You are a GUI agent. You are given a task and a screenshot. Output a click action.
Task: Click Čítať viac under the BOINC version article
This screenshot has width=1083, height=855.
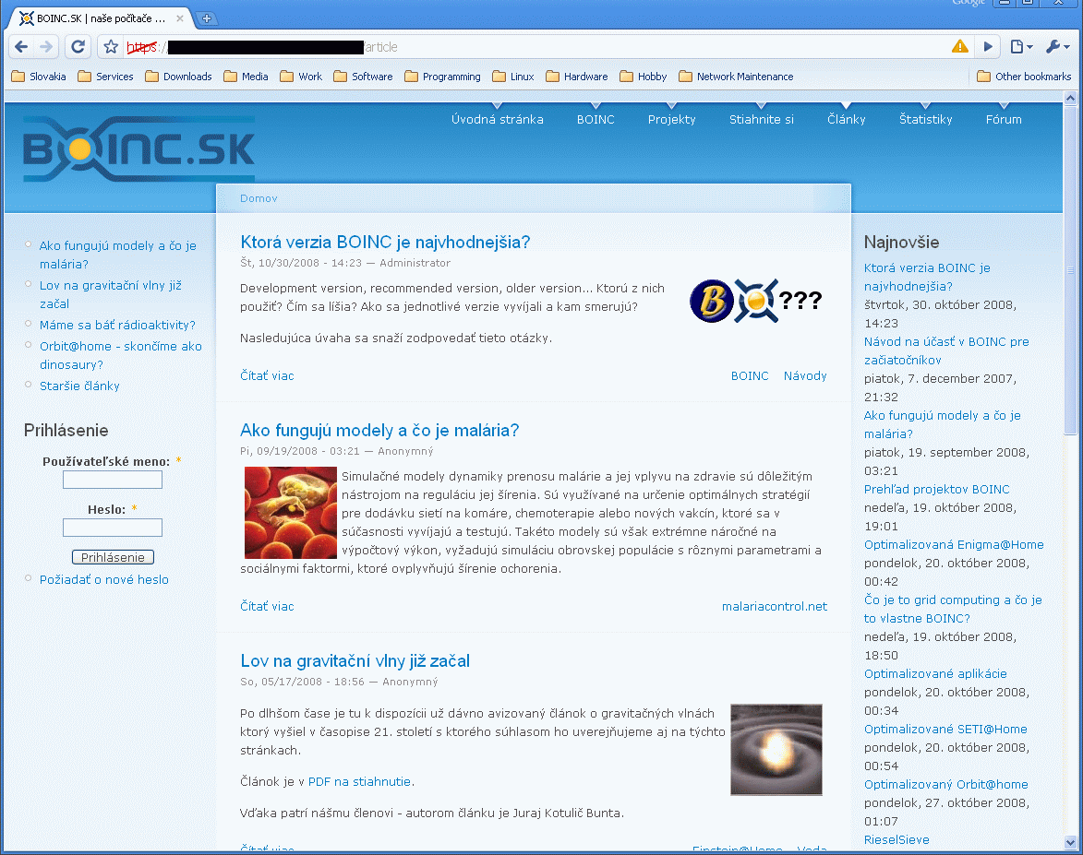point(267,376)
